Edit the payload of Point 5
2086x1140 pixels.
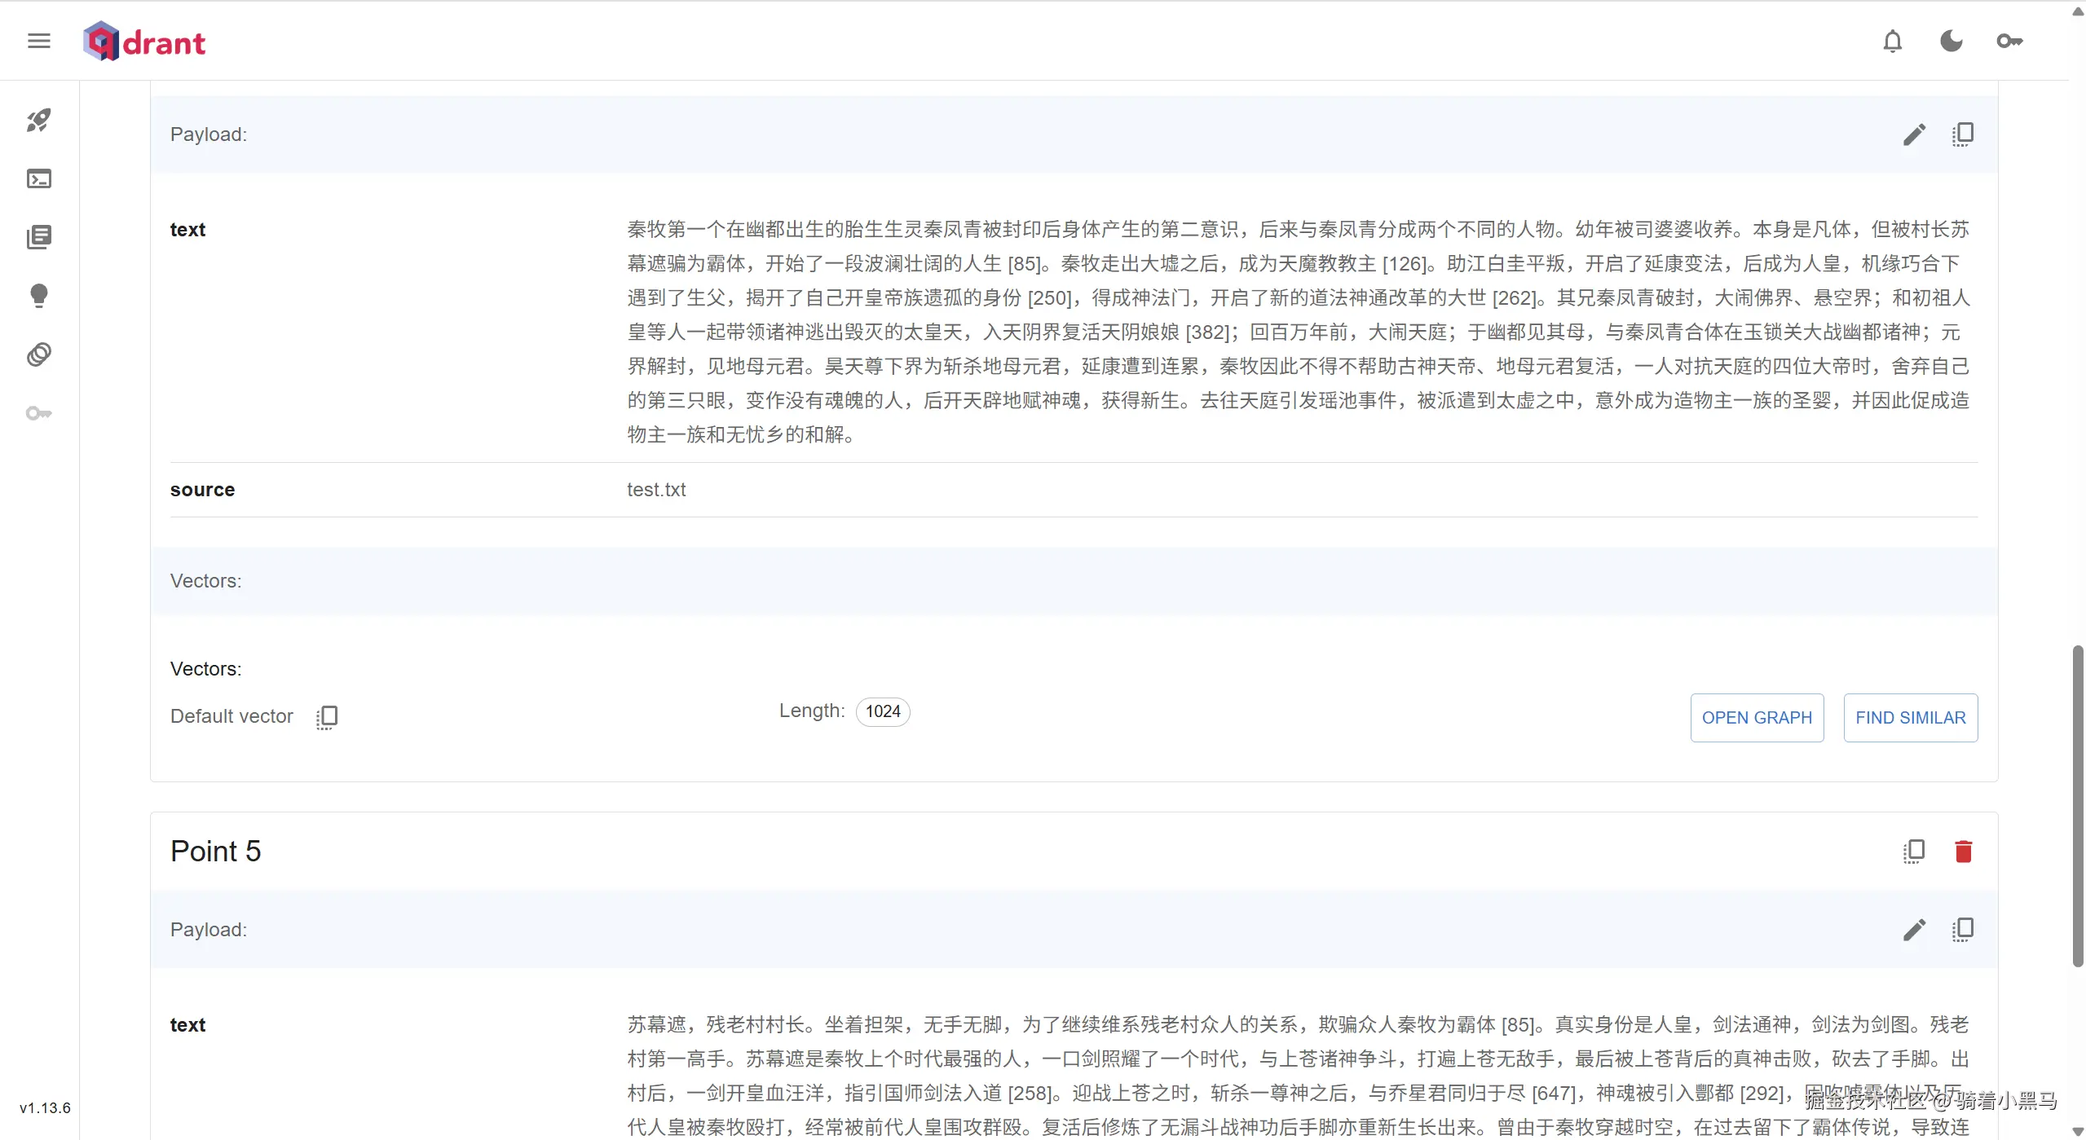1914,930
